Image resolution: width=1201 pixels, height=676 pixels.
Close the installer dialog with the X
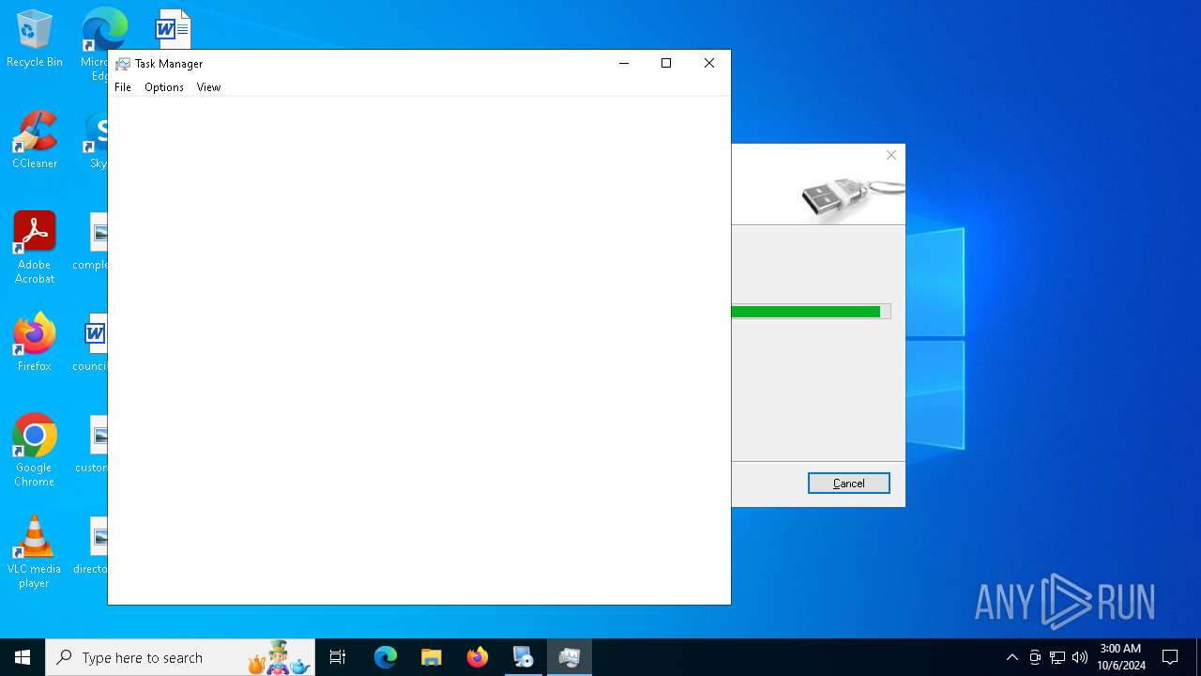pos(891,156)
